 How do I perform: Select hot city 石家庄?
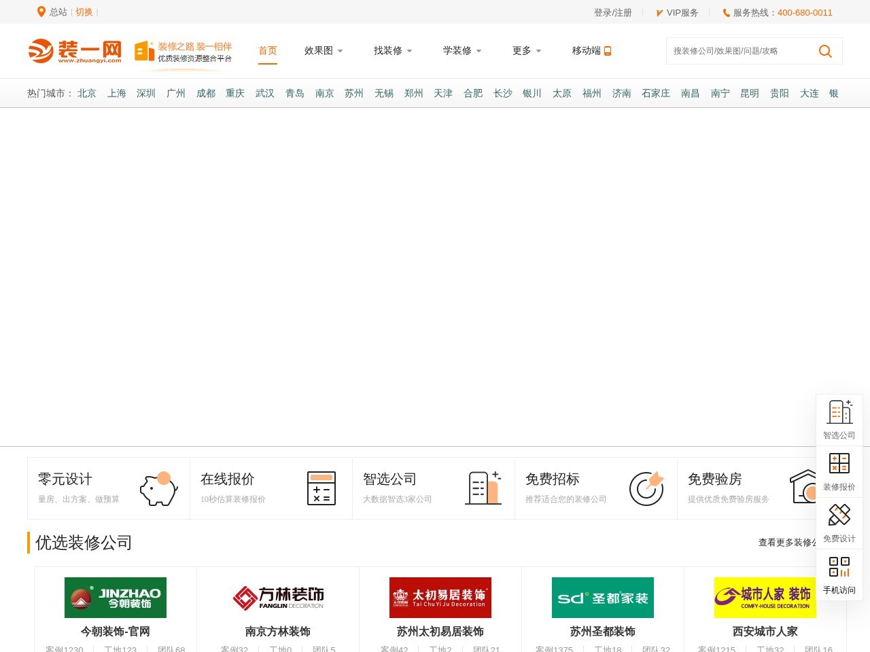[x=656, y=94]
